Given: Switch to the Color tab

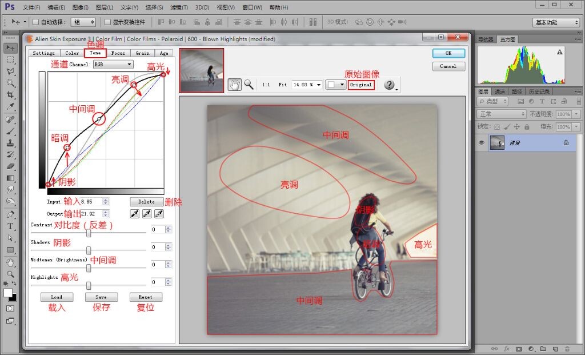Looking at the screenshot, I should tap(72, 53).
